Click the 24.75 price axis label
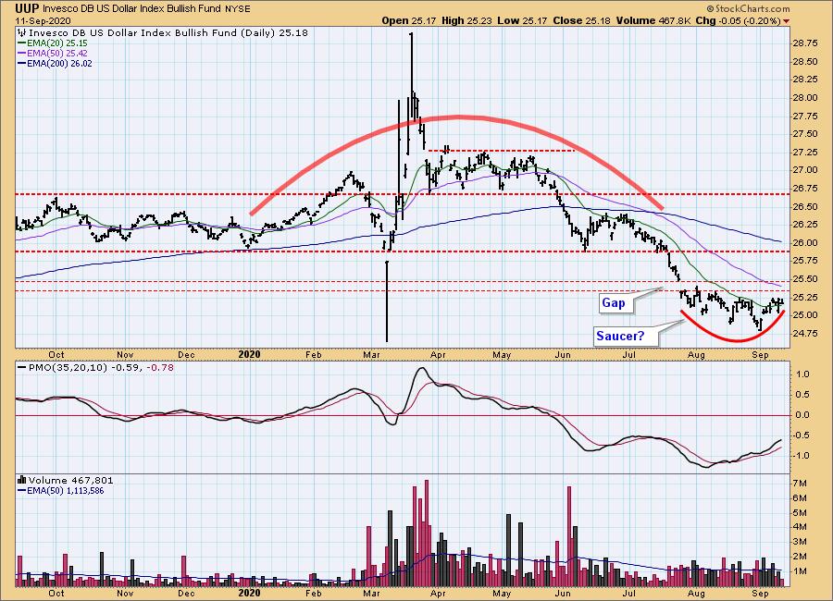The height and width of the screenshot is (601, 833). click(x=804, y=334)
